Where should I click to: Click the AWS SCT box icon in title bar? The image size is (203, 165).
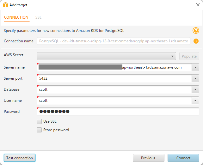(x=5, y=5)
